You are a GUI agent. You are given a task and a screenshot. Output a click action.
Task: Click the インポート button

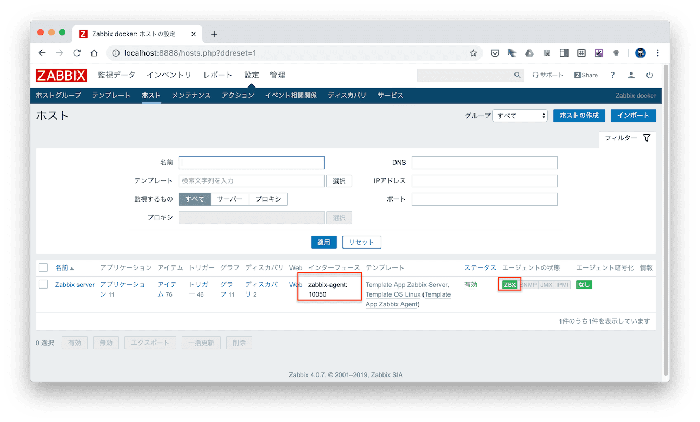(633, 116)
